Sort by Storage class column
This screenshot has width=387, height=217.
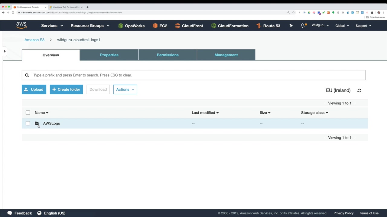pos(314,113)
